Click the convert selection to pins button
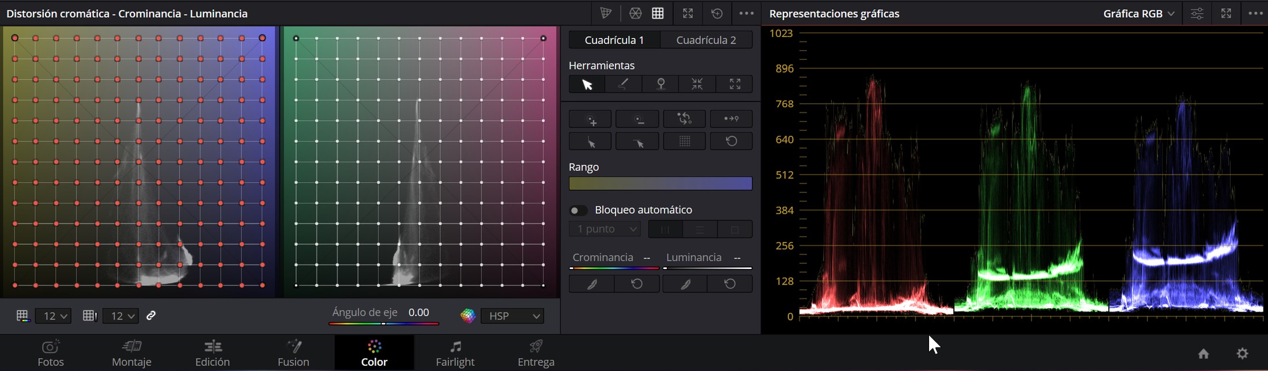Screen dimensions: 1268x371 pyautogui.click(x=731, y=119)
